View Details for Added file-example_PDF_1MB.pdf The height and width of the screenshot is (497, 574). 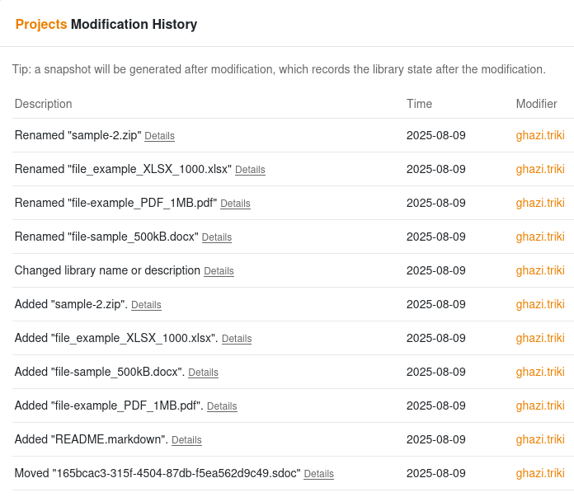point(222,406)
